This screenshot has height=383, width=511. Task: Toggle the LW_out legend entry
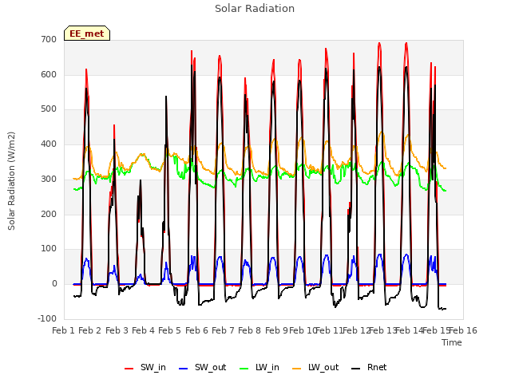pos(315,367)
